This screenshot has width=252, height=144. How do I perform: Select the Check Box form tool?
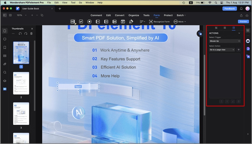81,21
